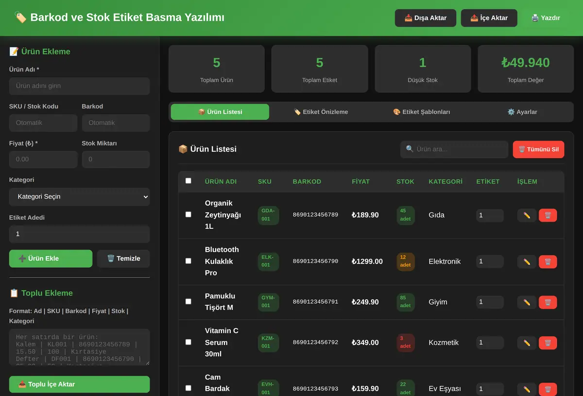Check the Organik Zeytinyağı 1L row checkbox
Screen dimensions: 583x396
(x=189, y=214)
